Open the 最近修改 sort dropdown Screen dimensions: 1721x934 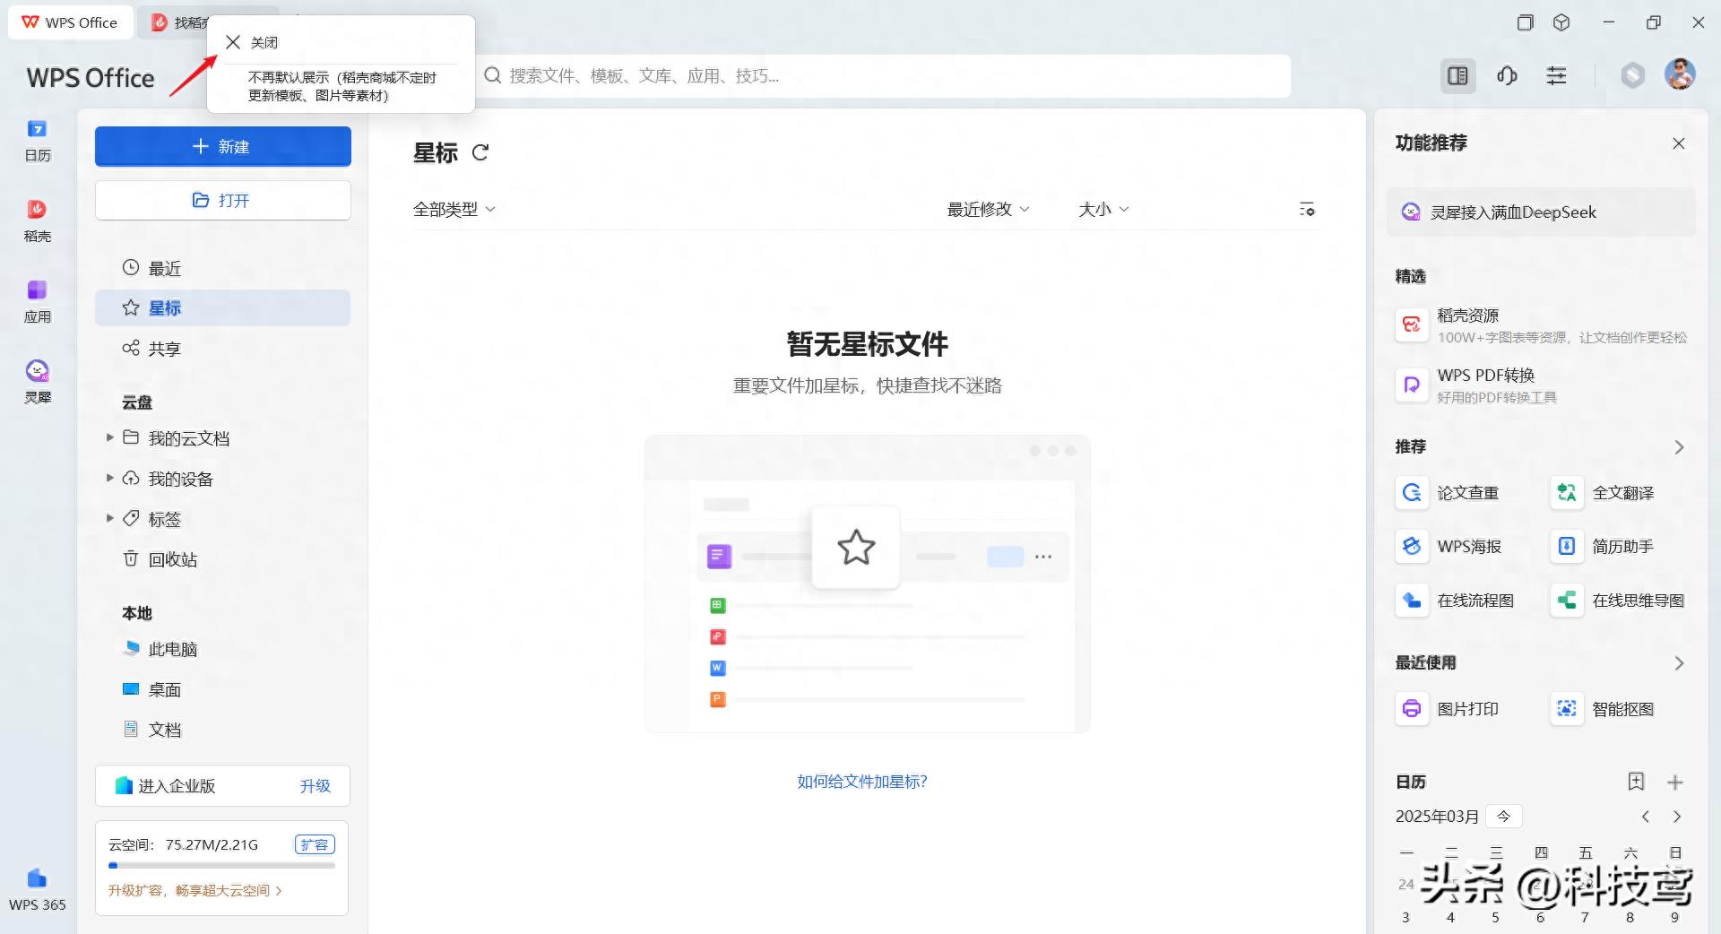pyautogui.click(x=988, y=209)
